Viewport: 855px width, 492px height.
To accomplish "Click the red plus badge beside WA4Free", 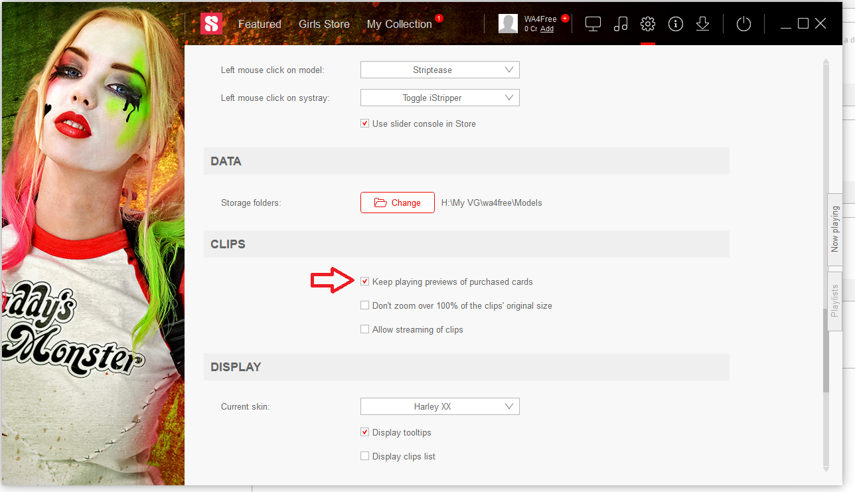I will [x=565, y=19].
